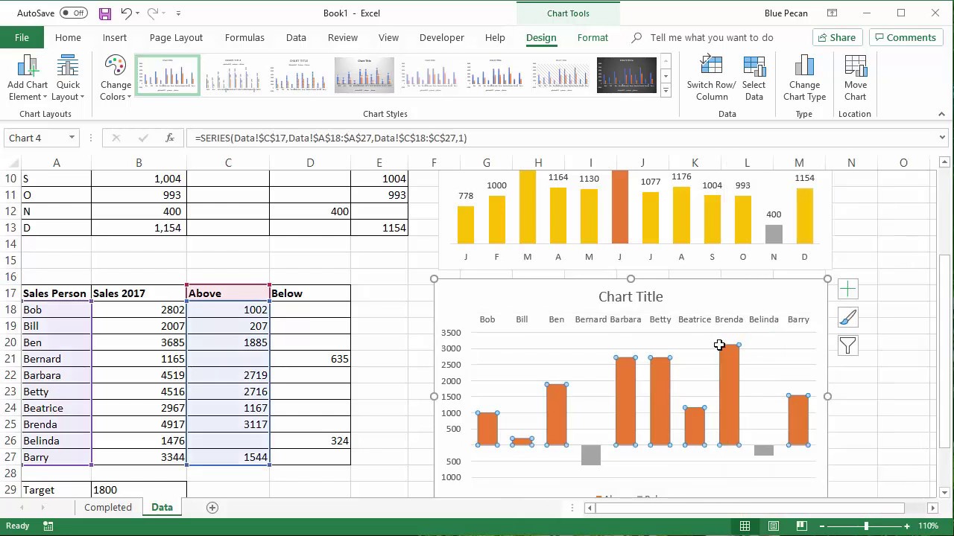Screen dimensions: 954x536
Task: Click Change Chart Type
Action: click(x=805, y=79)
